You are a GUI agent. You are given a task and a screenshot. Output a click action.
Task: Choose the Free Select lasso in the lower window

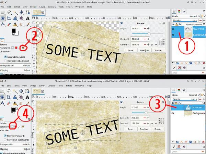(9, 91)
